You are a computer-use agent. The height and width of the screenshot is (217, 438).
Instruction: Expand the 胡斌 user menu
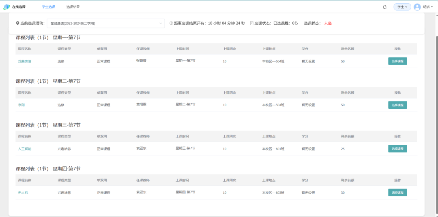(x=428, y=7)
